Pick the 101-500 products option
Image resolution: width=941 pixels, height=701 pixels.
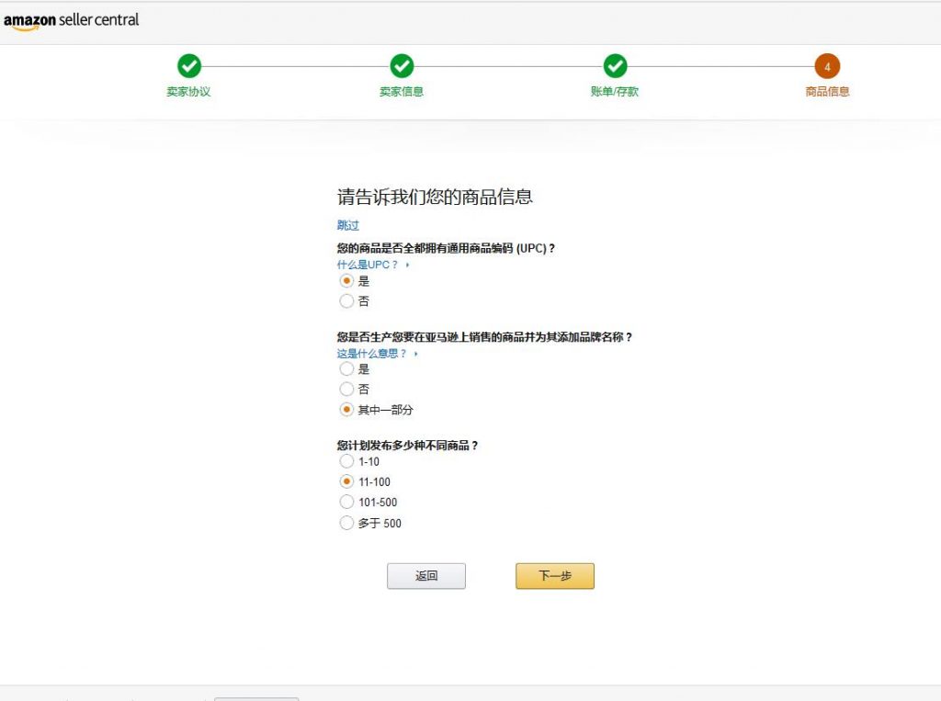click(346, 503)
